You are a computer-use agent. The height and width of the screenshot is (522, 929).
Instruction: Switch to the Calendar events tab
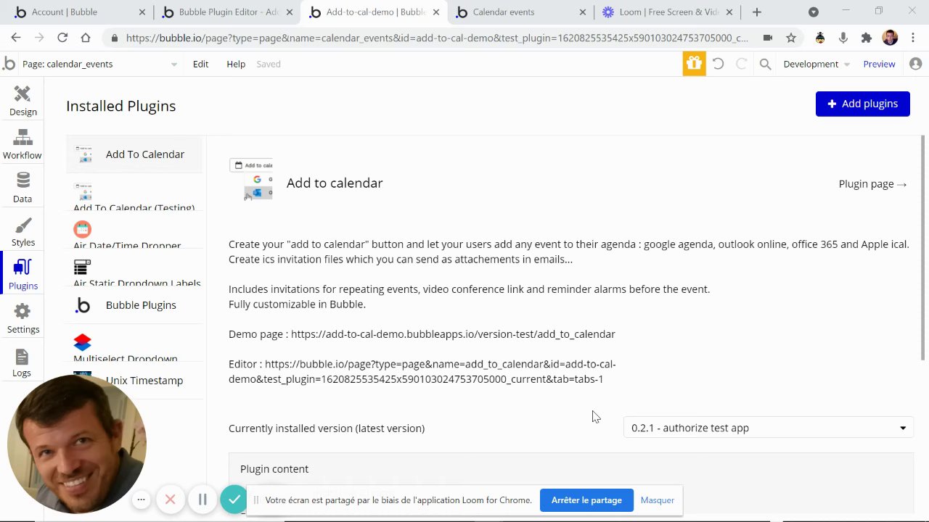pyautogui.click(x=520, y=12)
